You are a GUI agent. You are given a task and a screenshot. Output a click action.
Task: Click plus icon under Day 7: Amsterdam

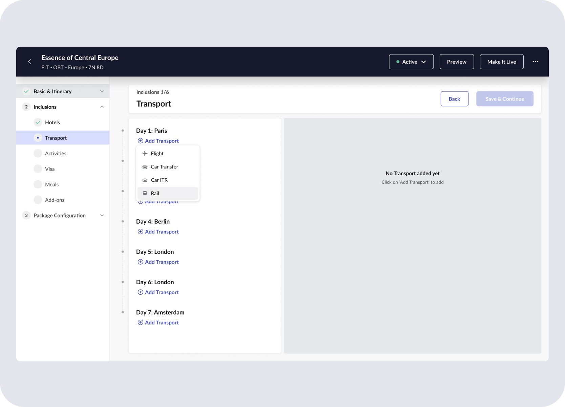pos(140,322)
